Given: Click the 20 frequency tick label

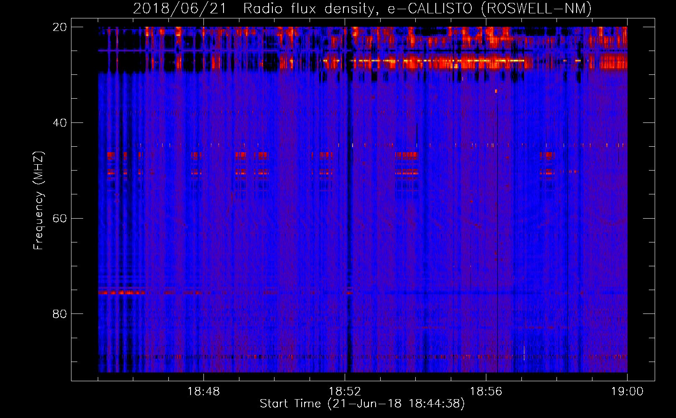Looking at the screenshot, I should [x=60, y=27].
